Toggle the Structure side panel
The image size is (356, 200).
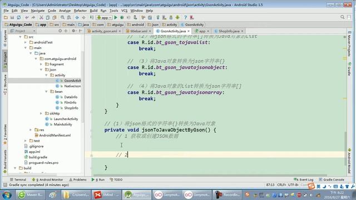pos(5,84)
